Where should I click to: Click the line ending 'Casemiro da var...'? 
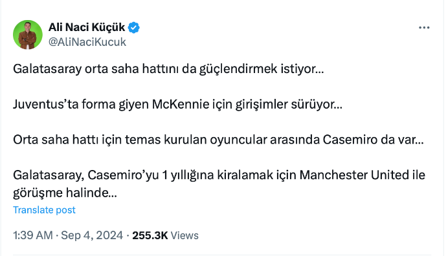click(218, 140)
